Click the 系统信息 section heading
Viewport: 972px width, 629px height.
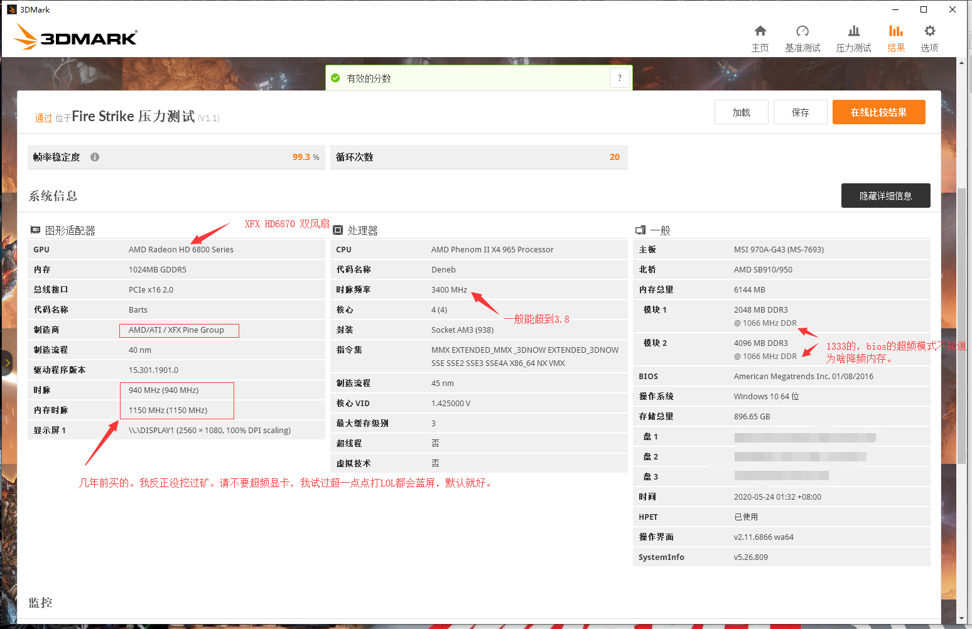(x=53, y=196)
